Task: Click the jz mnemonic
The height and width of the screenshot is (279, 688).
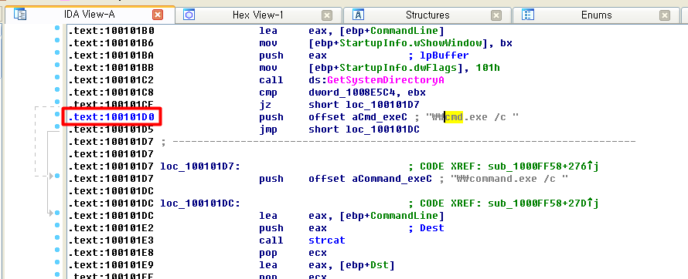Action: coord(265,105)
